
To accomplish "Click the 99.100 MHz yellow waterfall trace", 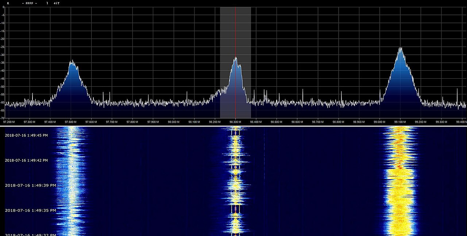I will click(400, 182).
